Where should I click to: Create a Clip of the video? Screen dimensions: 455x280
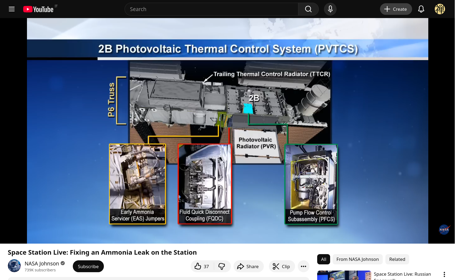click(282, 266)
